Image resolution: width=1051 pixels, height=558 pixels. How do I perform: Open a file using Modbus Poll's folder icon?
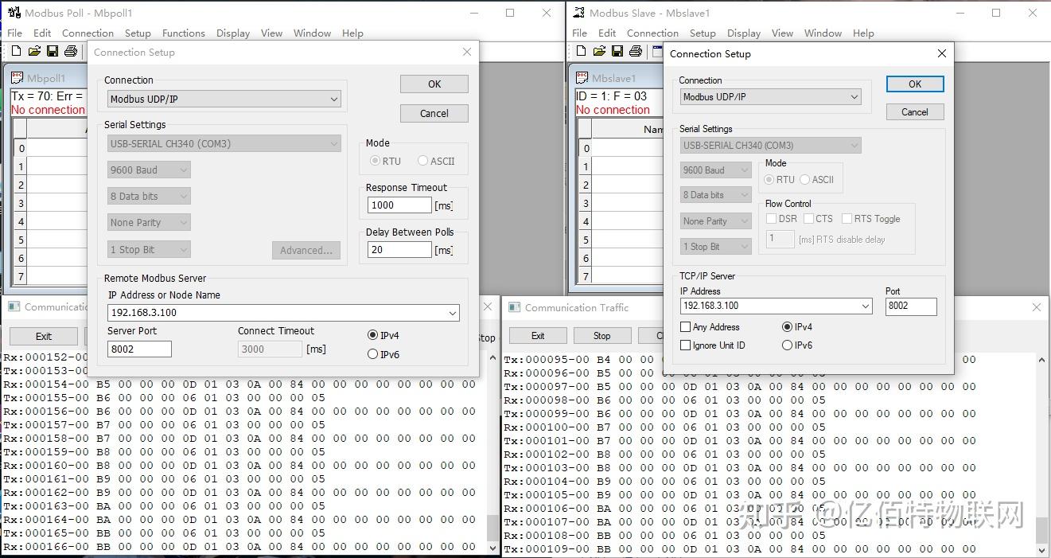coord(33,50)
